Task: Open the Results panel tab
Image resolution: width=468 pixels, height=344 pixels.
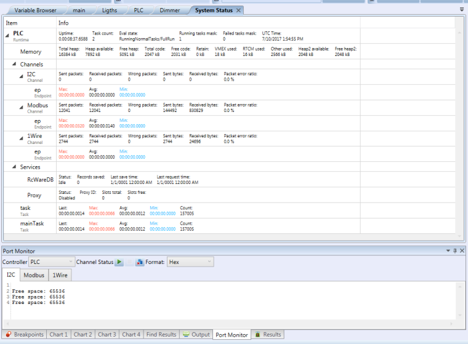Action: 267,335
